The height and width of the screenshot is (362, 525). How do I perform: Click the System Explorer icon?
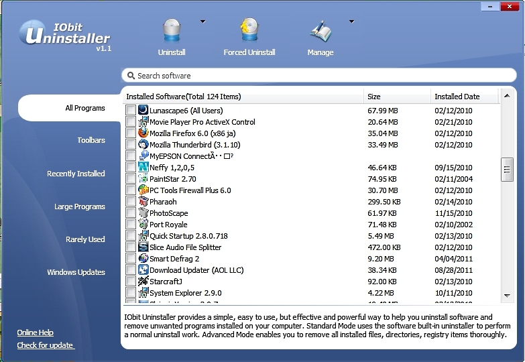(x=143, y=292)
